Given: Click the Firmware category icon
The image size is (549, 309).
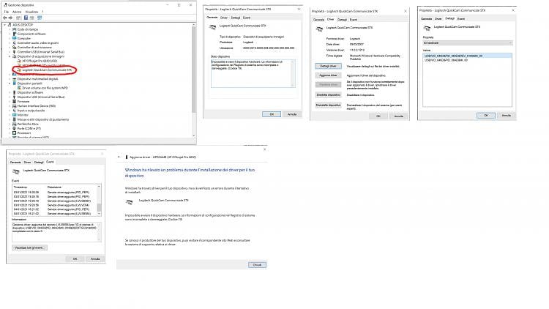Looking at the screenshot, I should tap(15, 101).
